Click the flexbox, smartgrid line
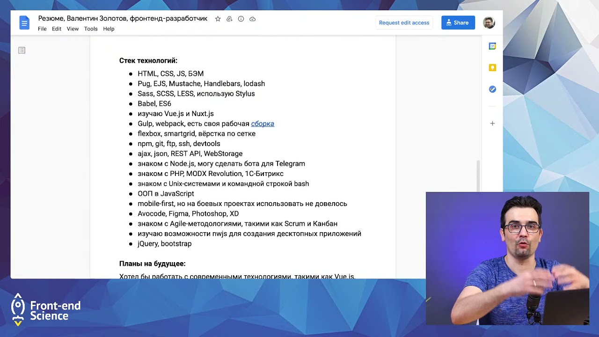 point(197,134)
